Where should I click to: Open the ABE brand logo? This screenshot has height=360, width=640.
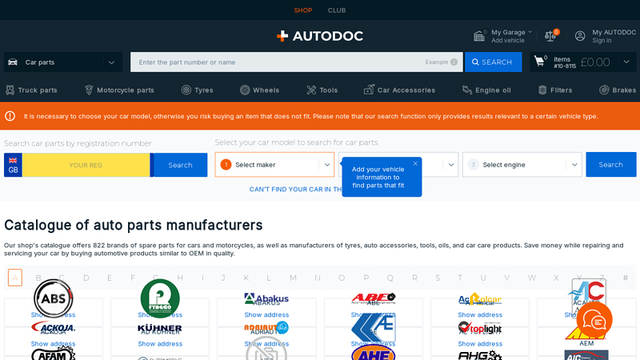[x=373, y=298]
